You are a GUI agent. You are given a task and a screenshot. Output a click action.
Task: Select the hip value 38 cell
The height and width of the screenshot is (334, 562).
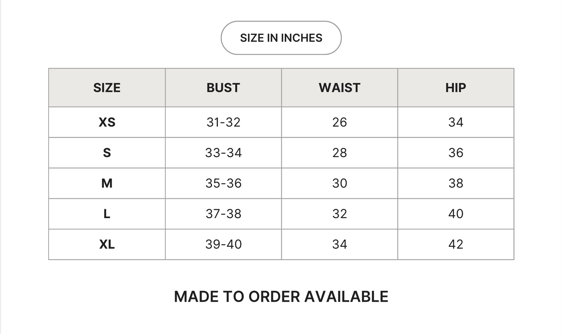tap(455, 183)
